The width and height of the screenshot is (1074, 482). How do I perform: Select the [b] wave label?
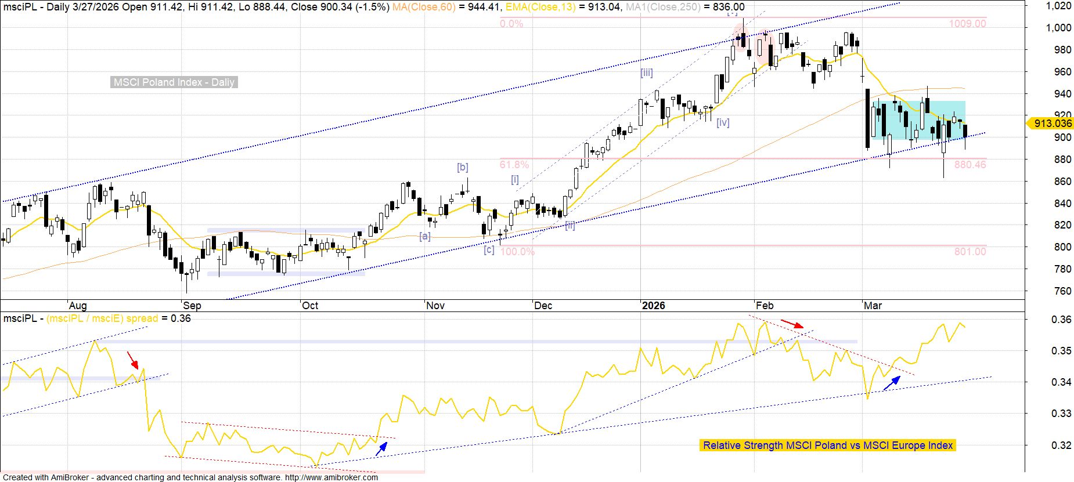point(462,167)
